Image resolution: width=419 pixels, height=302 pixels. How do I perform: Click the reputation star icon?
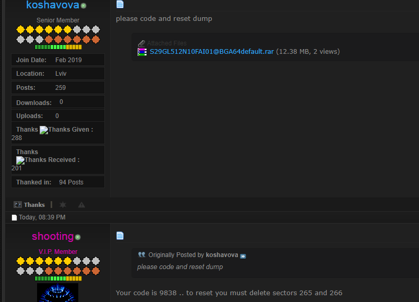click(x=63, y=205)
